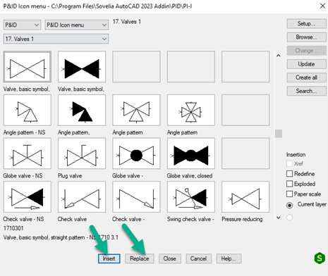328x276 pixels.
Task: Pick the Check valve symbol with left vertical line
Action: [82, 196]
